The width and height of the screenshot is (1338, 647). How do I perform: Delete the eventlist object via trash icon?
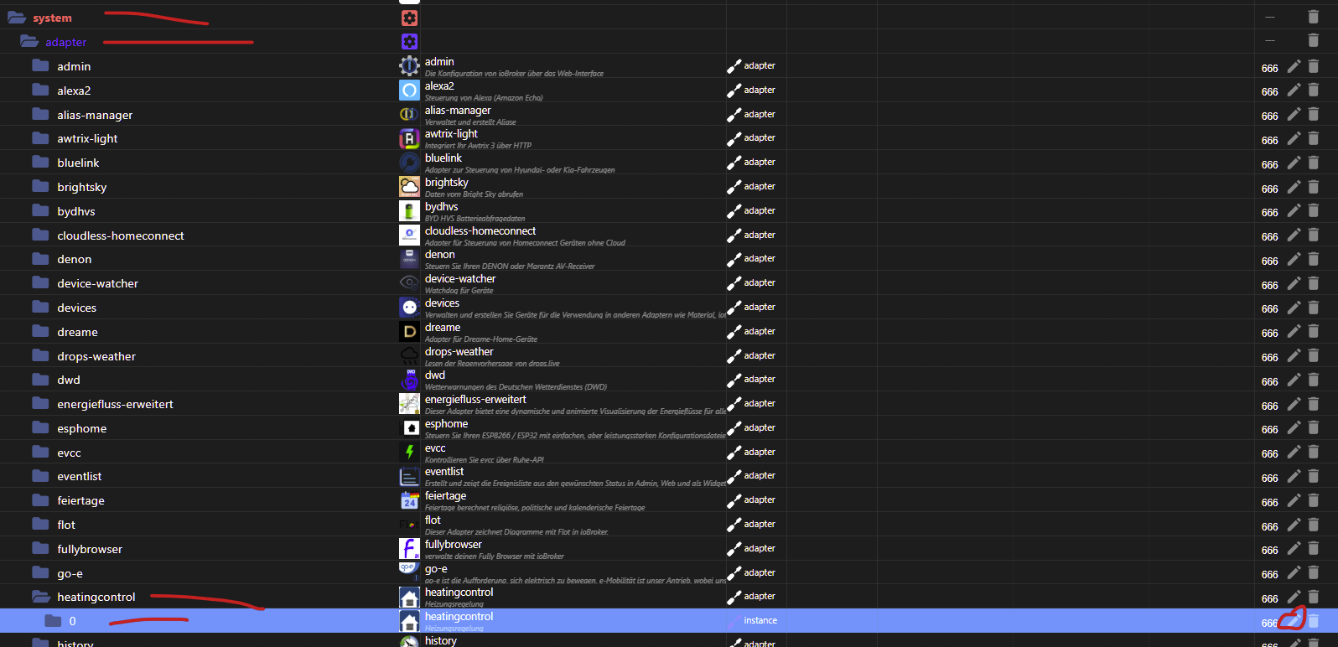tap(1314, 475)
